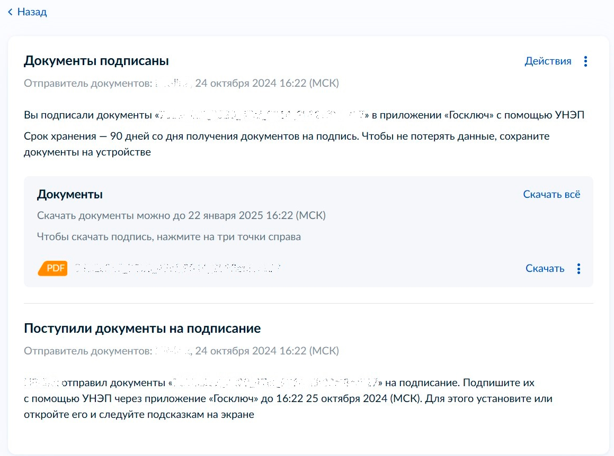Open the document options kebab in the PDF row
Viewport: 614px width, 456px height.
tap(578, 268)
